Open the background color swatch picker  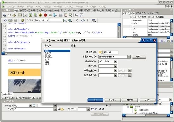100,52
